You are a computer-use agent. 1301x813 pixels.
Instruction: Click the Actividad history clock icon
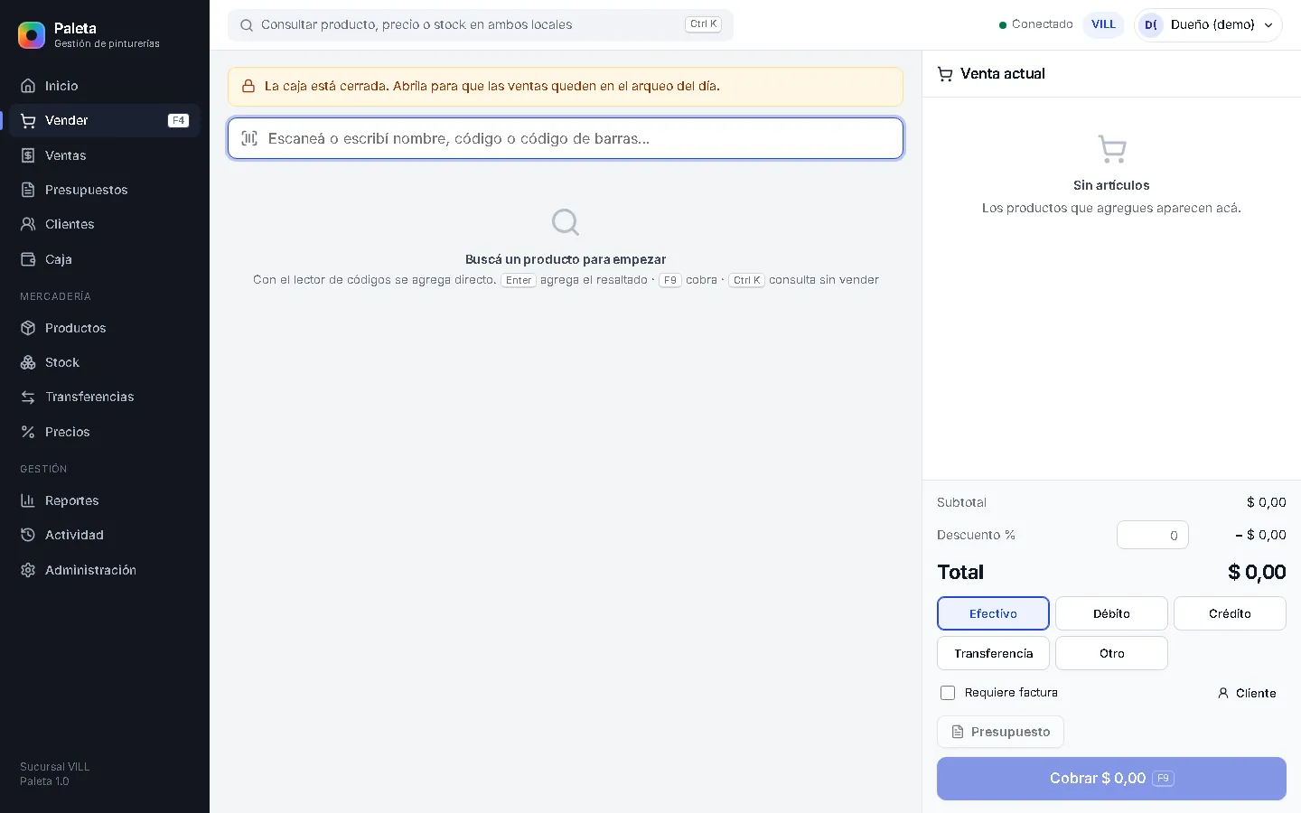pos(28,535)
